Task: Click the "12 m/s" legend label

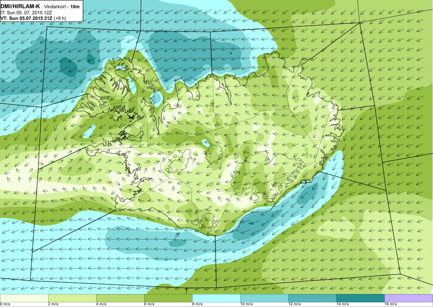Action: 294,304
